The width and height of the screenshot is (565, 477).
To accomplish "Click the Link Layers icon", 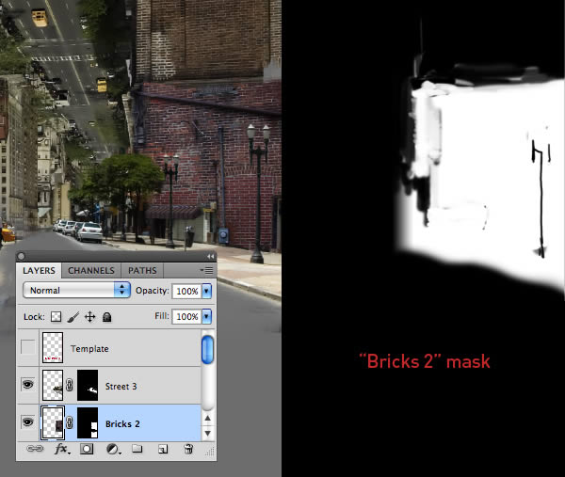I will [35, 449].
